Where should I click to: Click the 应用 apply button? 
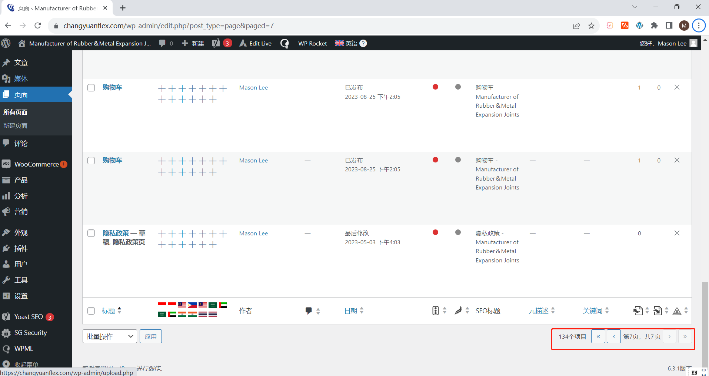point(151,336)
